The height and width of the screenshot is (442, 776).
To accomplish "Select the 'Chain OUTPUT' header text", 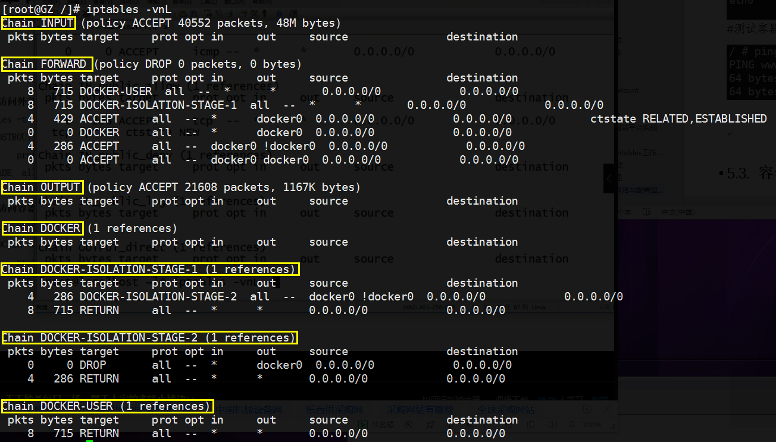I will [x=42, y=187].
